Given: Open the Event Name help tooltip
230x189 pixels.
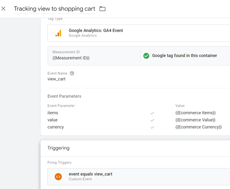Looking at the screenshot, I should 72,73.
